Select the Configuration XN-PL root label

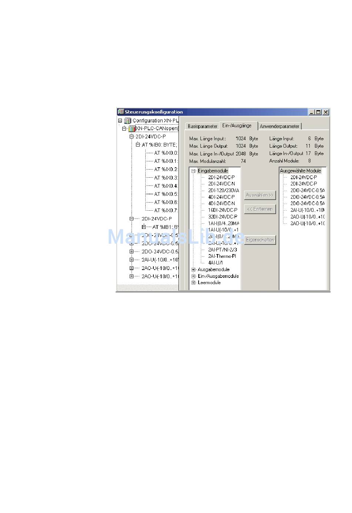156,121
